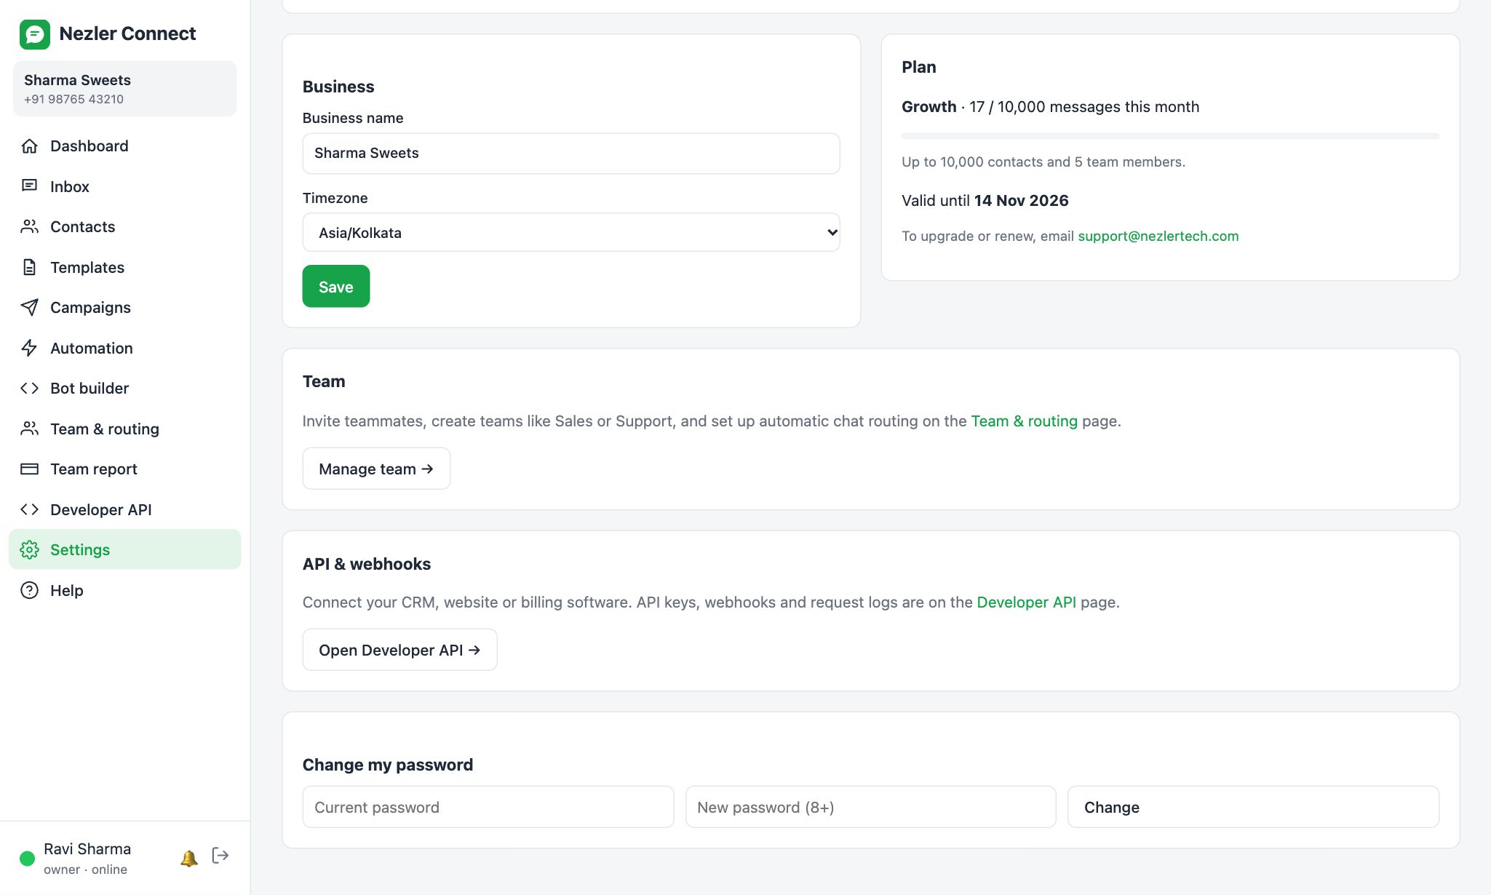Image resolution: width=1491 pixels, height=895 pixels.
Task: Open notifications with the bell icon
Action: pos(189,858)
